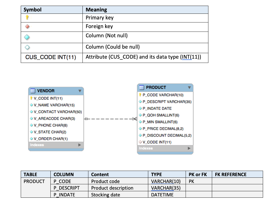Screen dimensions: 276x205
Task: Click the blue diamond beside V_NAME VARCHAR(15)
Action: (x=32, y=105)
